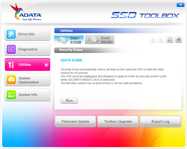187x149 pixels.
Task: Open the Drive Info section
Action: (x=27, y=34)
